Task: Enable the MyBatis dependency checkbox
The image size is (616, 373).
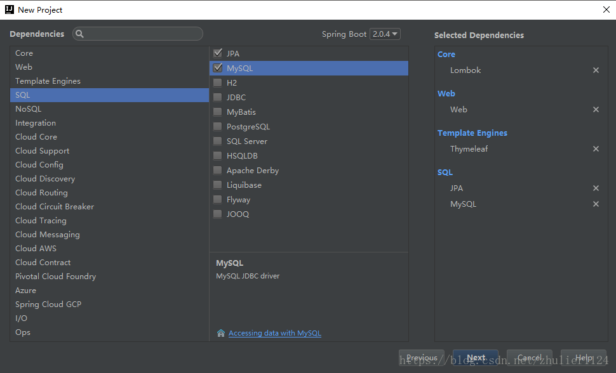Action: pos(218,112)
